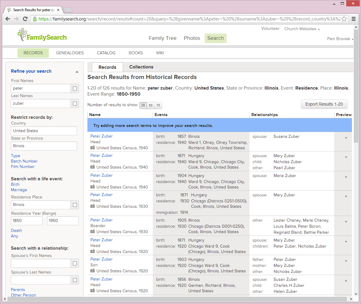The height and width of the screenshot is (304, 361).
Task: Expand preview for record with spouse Susan Zuber
Action: point(346,281)
